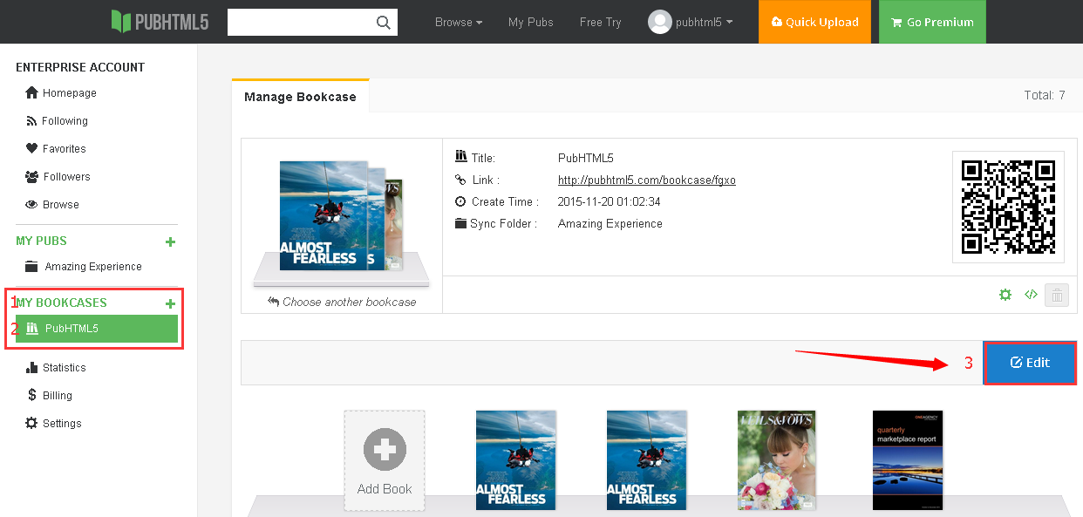Click the Following feed icon
Image resolution: width=1083 pixels, height=517 pixels.
click(x=32, y=121)
